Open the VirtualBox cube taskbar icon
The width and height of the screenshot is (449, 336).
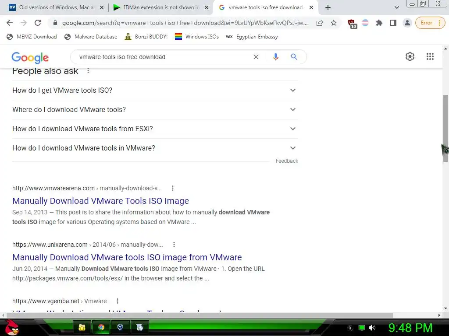[x=120, y=327]
